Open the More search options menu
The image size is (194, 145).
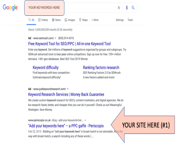[95, 20]
